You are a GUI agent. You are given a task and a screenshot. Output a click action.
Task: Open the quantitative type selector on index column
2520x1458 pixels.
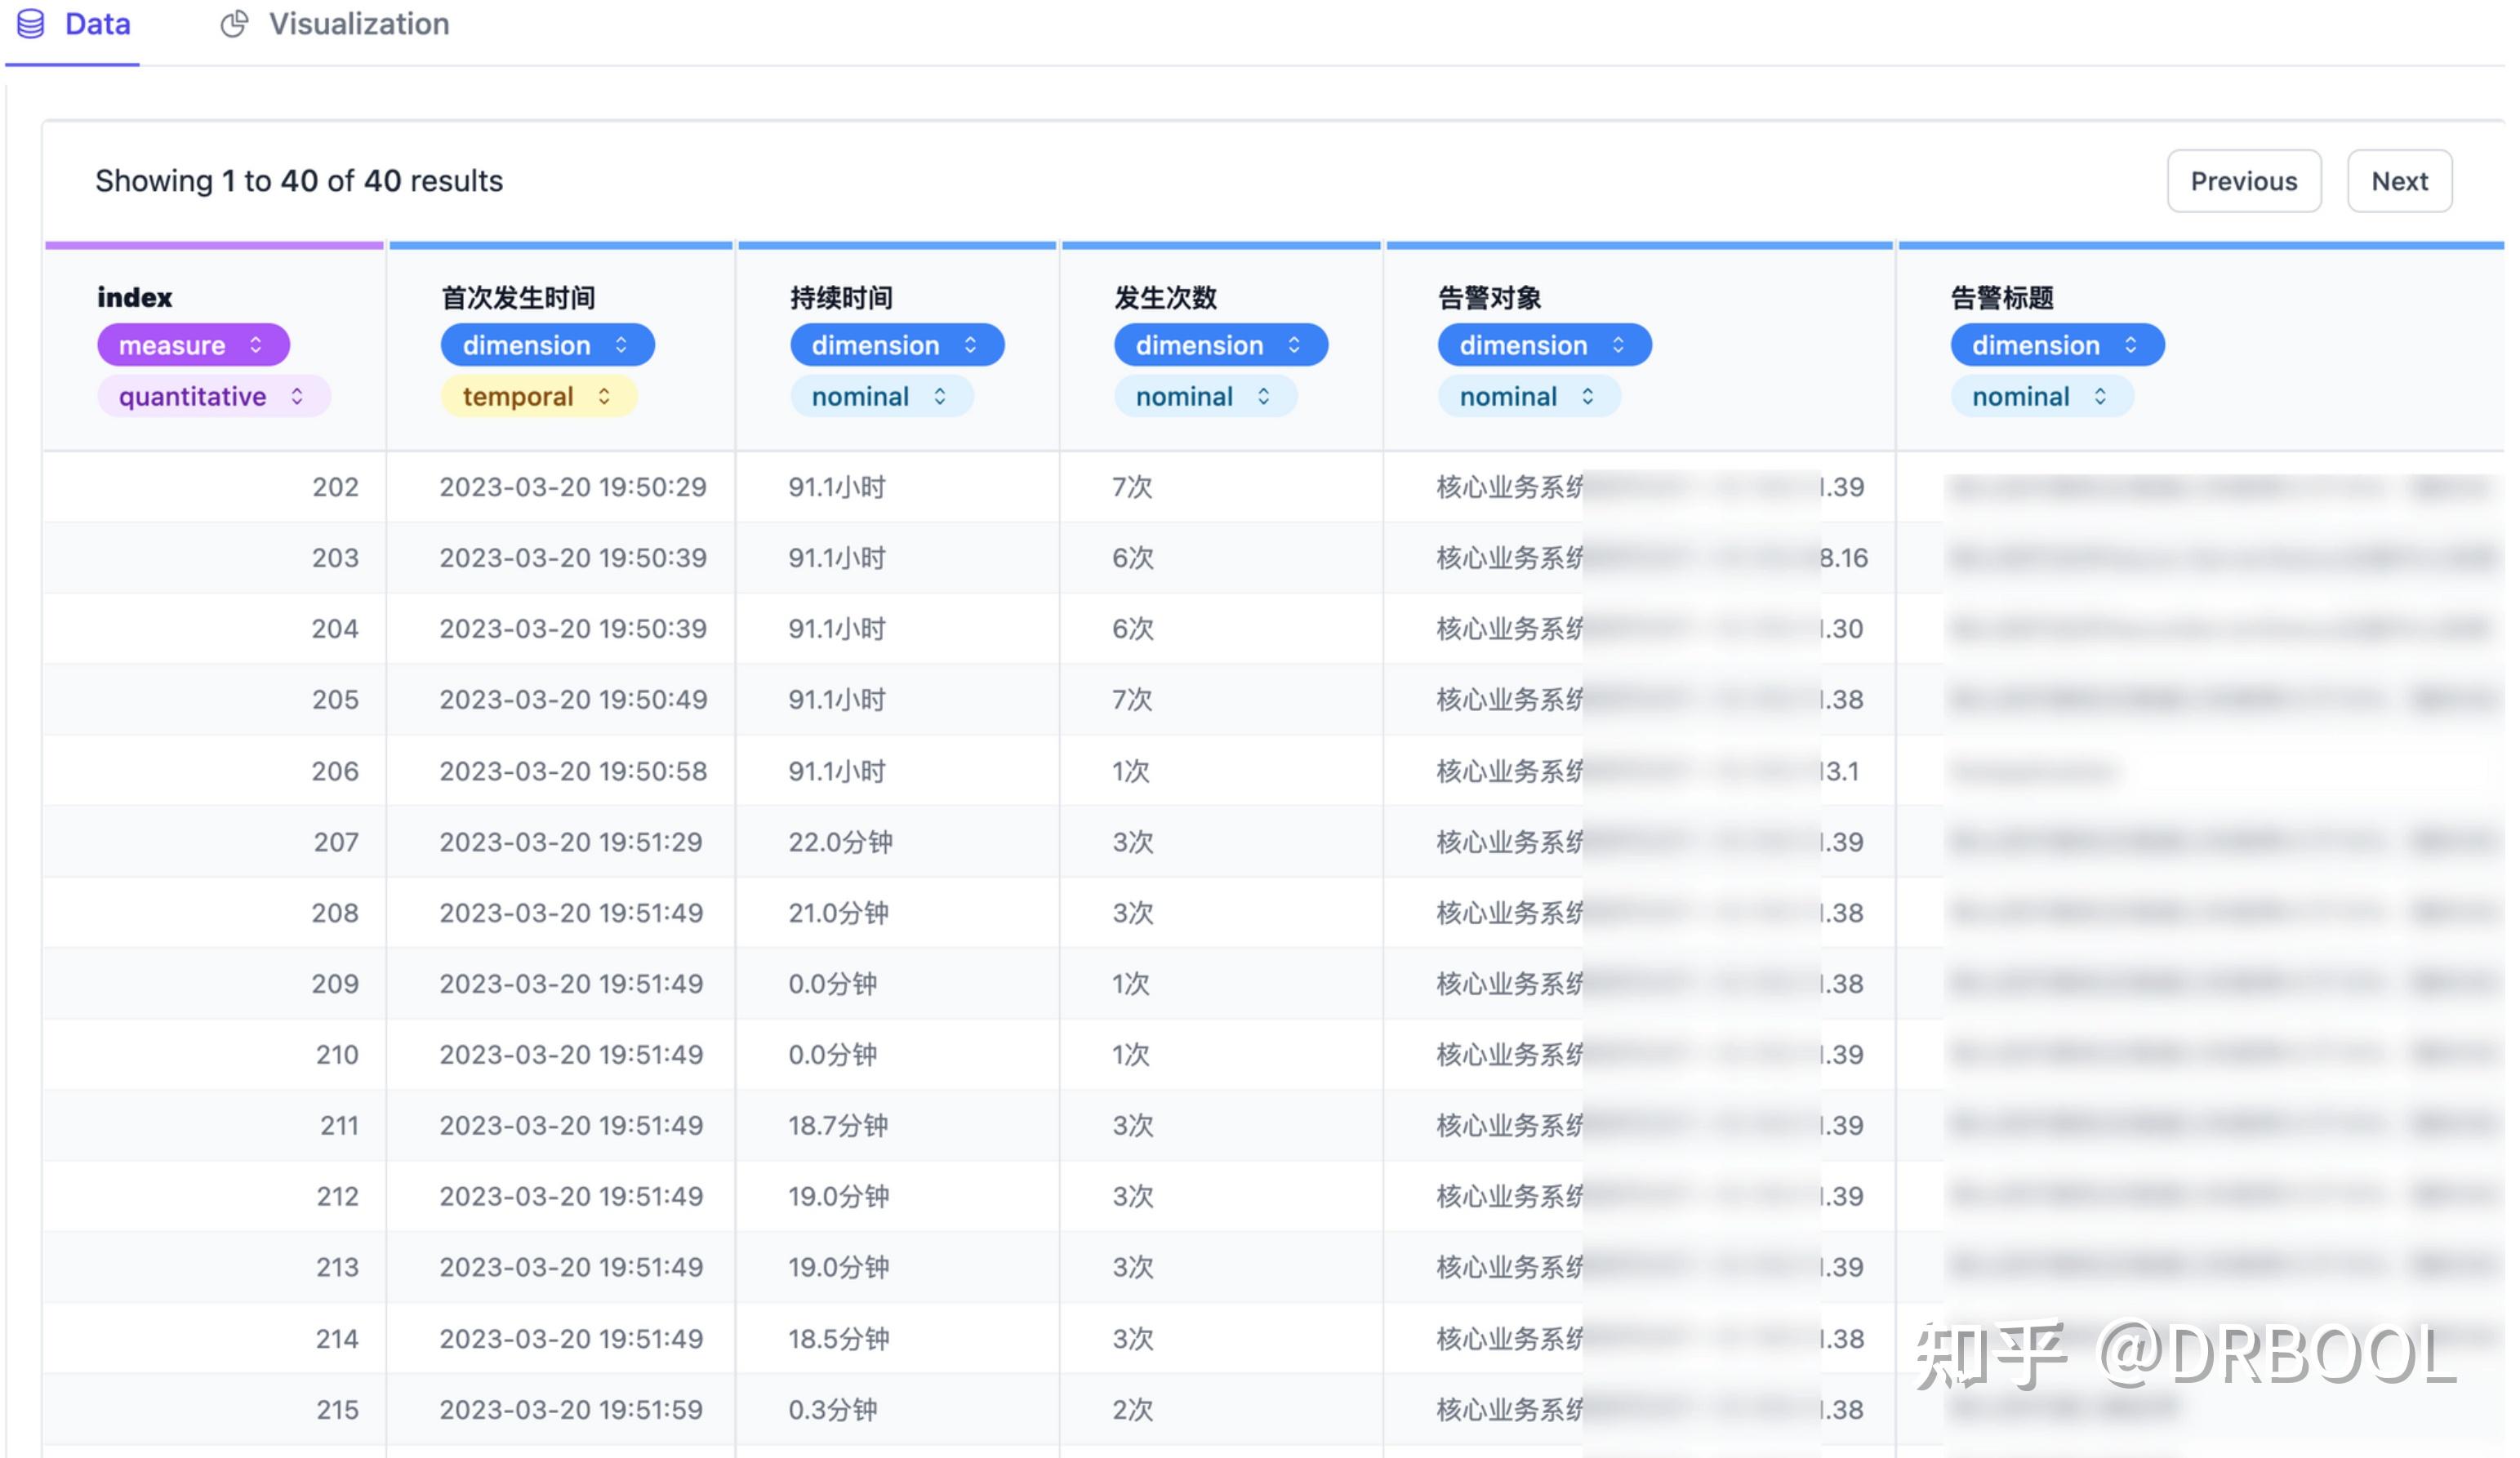pyautogui.click(x=212, y=396)
